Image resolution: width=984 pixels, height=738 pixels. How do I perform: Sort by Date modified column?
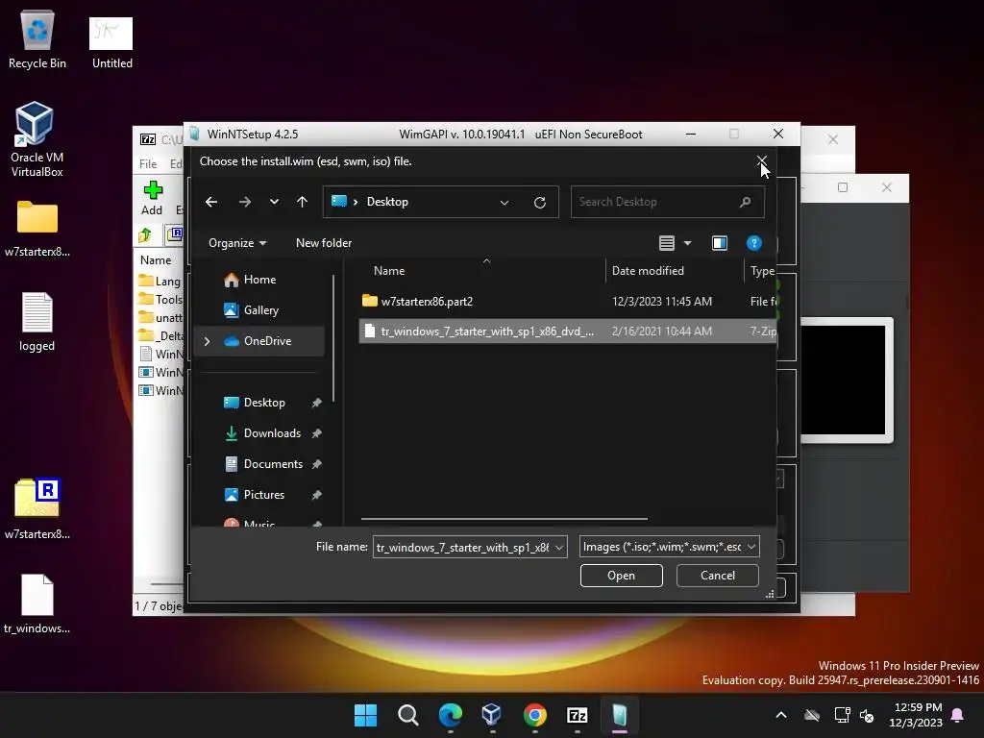(x=648, y=271)
